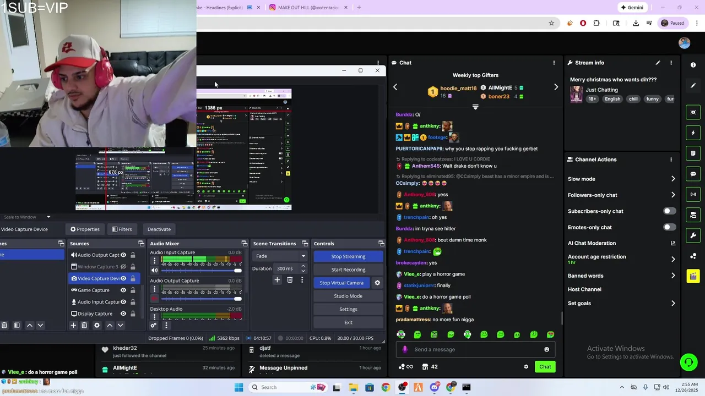Bookmark this page with star icon

tap(551, 23)
